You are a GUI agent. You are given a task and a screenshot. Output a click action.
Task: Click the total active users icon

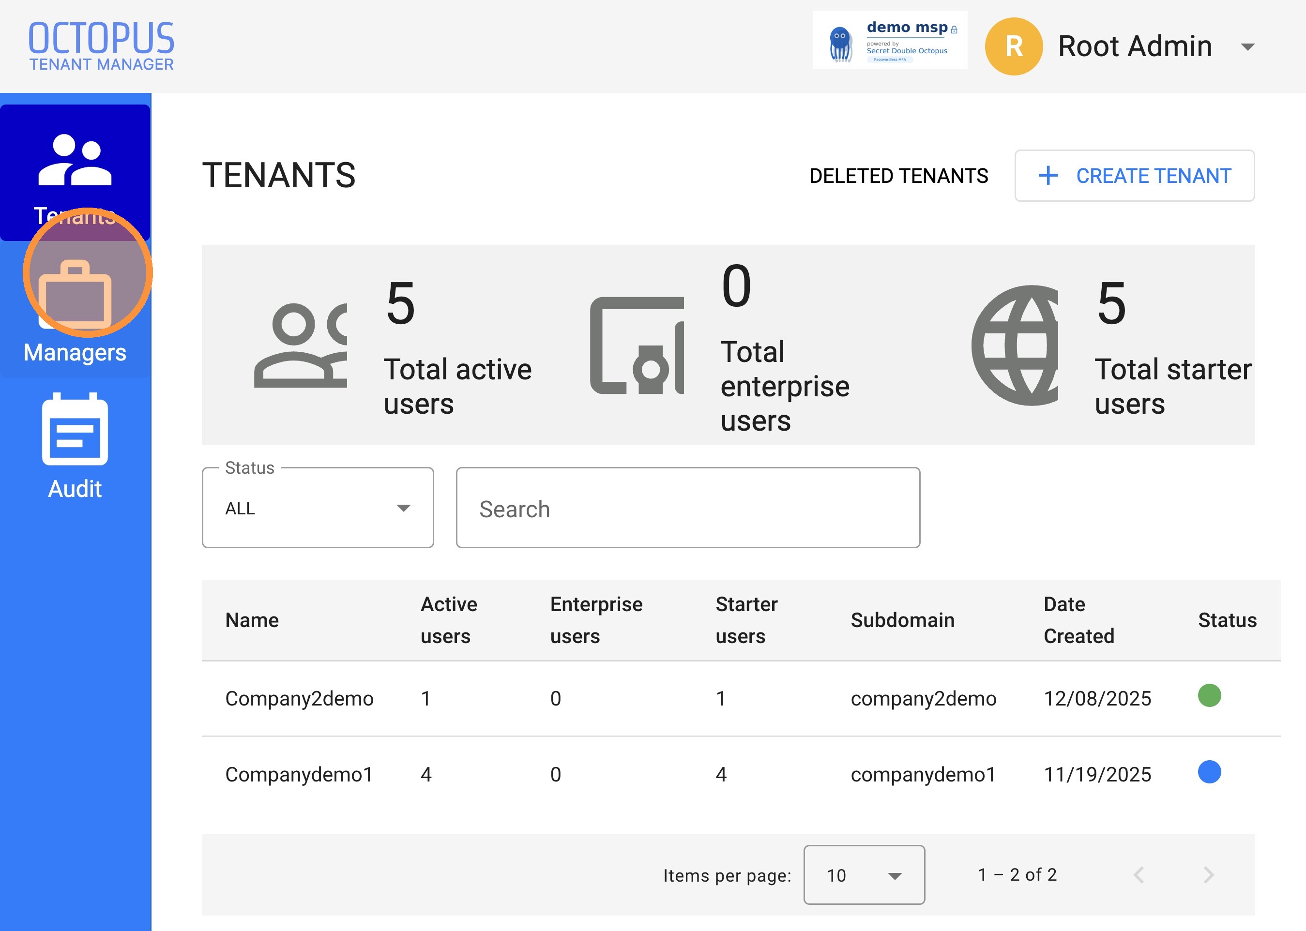[x=301, y=345]
